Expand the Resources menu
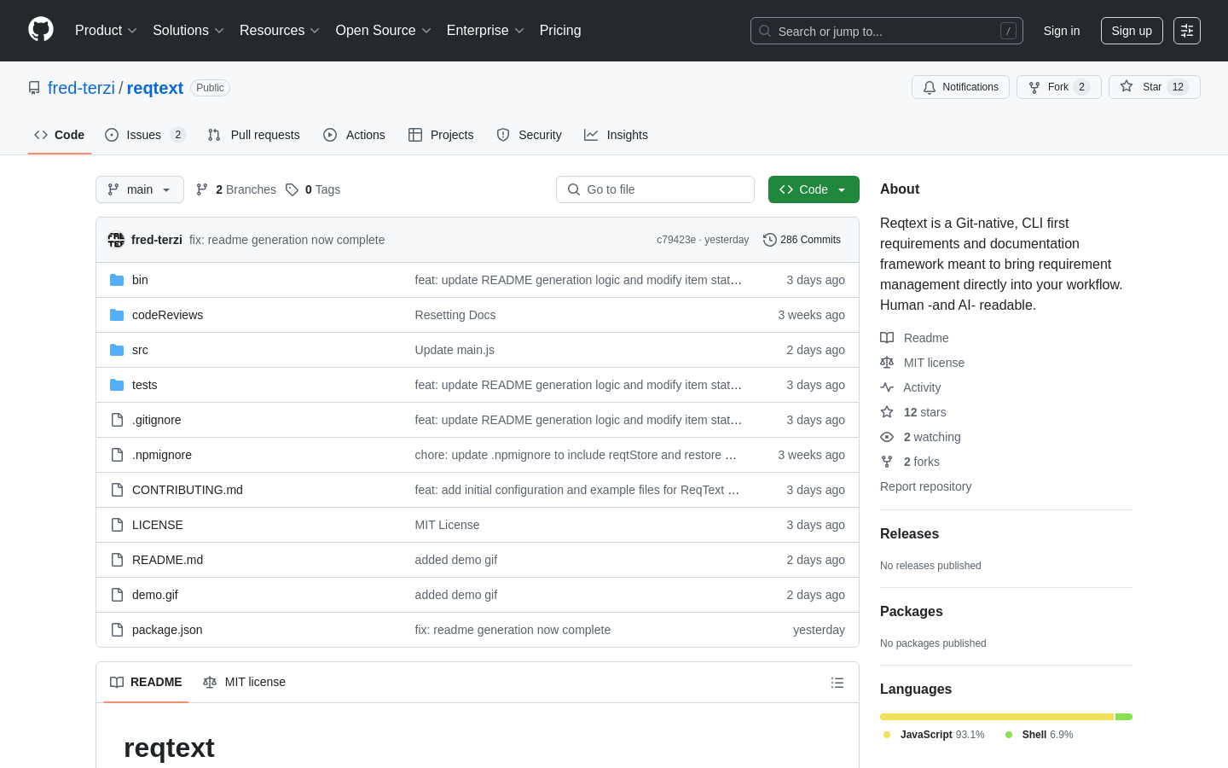This screenshot has width=1228, height=768. (x=280, y=31)
